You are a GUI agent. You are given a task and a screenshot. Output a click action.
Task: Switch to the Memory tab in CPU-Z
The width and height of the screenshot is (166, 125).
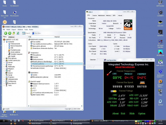pos(109,15)
